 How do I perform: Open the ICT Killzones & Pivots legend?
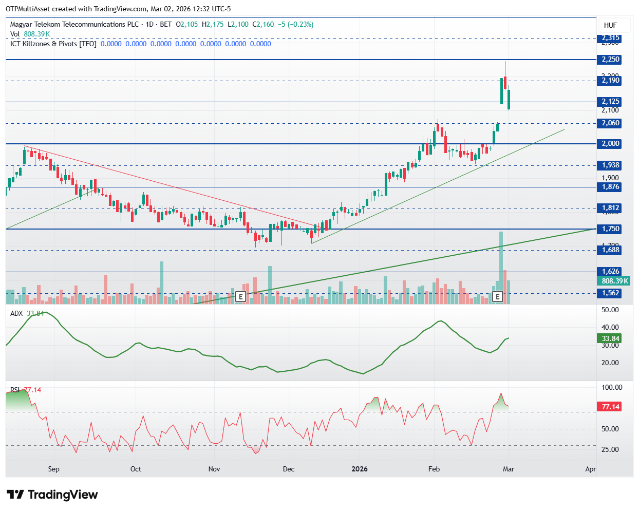tap(53, 44)
